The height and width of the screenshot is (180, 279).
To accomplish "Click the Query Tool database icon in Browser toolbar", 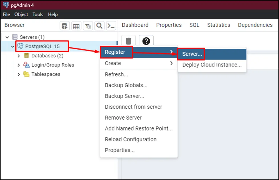I will point(65,26).
